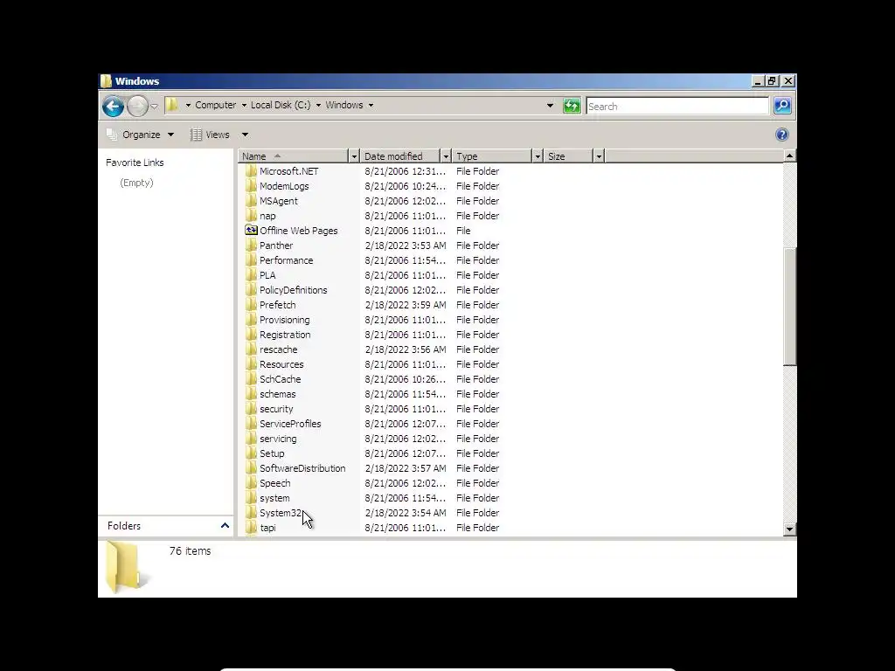Select the SchCache folder icon

pos(251,379)
